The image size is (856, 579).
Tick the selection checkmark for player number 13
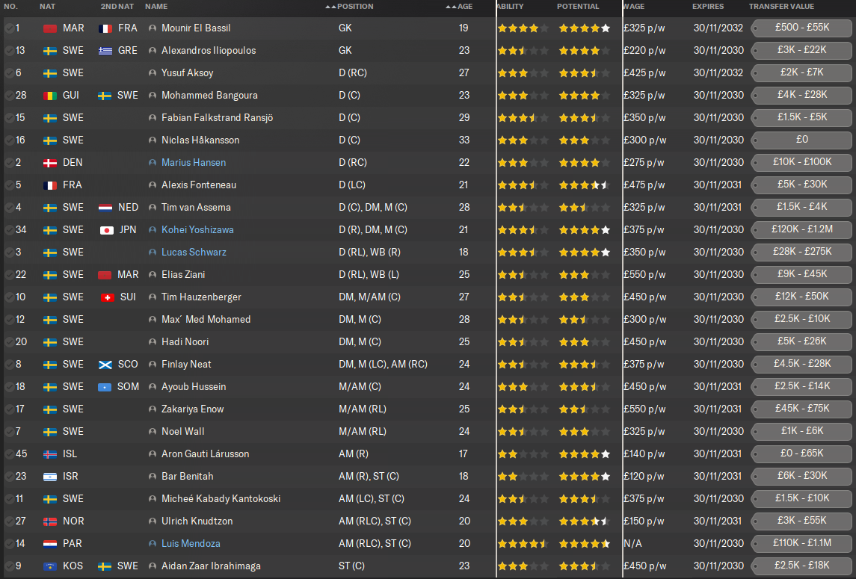point(8,51)
